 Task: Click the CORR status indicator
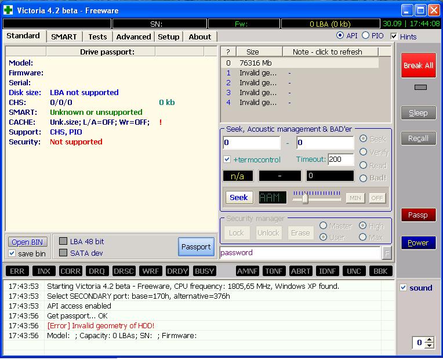(71, 271)
